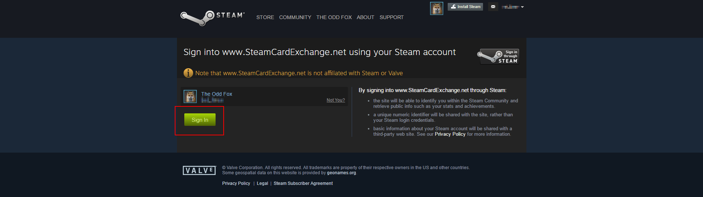Click the Steam logo in the header

pyautogui.click(x=212, y=17)
